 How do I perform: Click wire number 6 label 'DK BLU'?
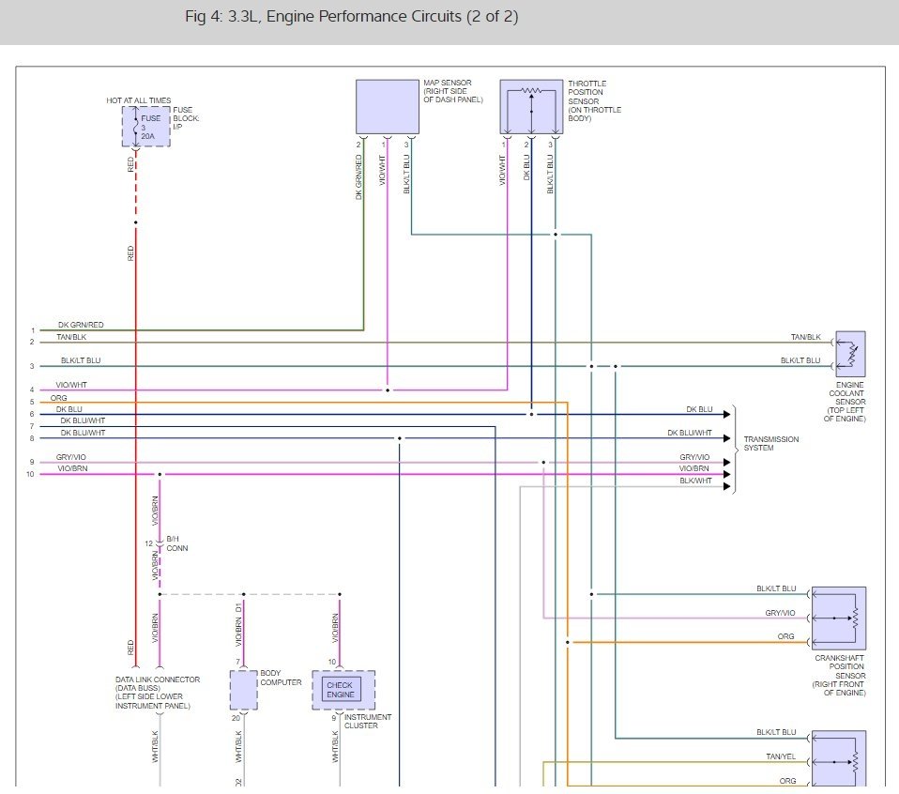69,409
